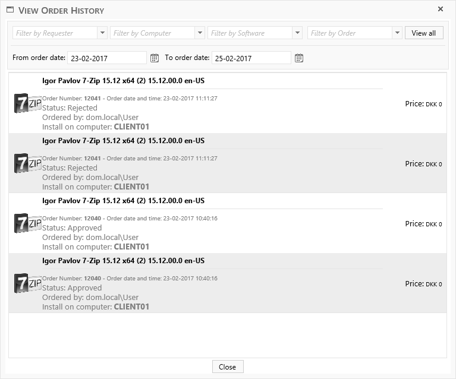The image size is (456, 379).
Task: Click the window icon beside View Order History title
Action: pos(10,10)
